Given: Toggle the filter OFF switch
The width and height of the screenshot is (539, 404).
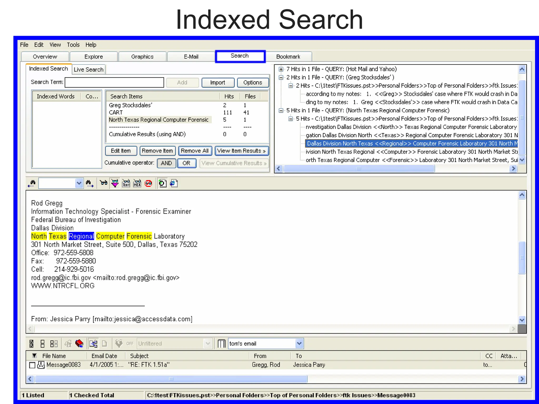Looking at the screenshot, I should (130, 344).
